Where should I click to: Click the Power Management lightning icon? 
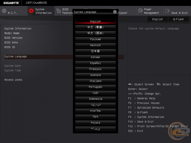140,11
